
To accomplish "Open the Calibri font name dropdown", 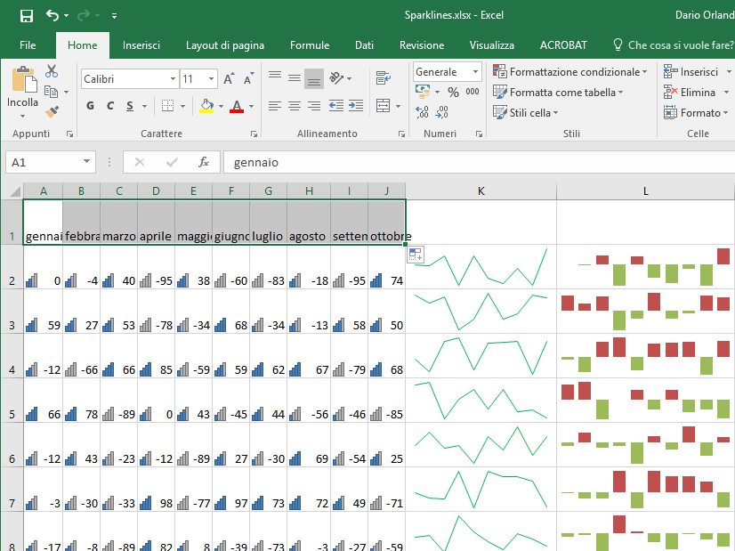I will (x=172, y=79).
